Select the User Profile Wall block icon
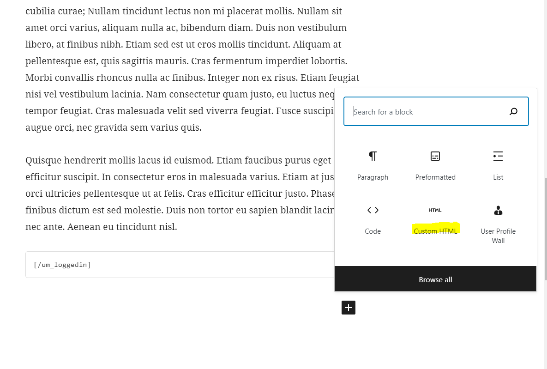The height and width of the screenshot is (369, 547). (498, 210)
